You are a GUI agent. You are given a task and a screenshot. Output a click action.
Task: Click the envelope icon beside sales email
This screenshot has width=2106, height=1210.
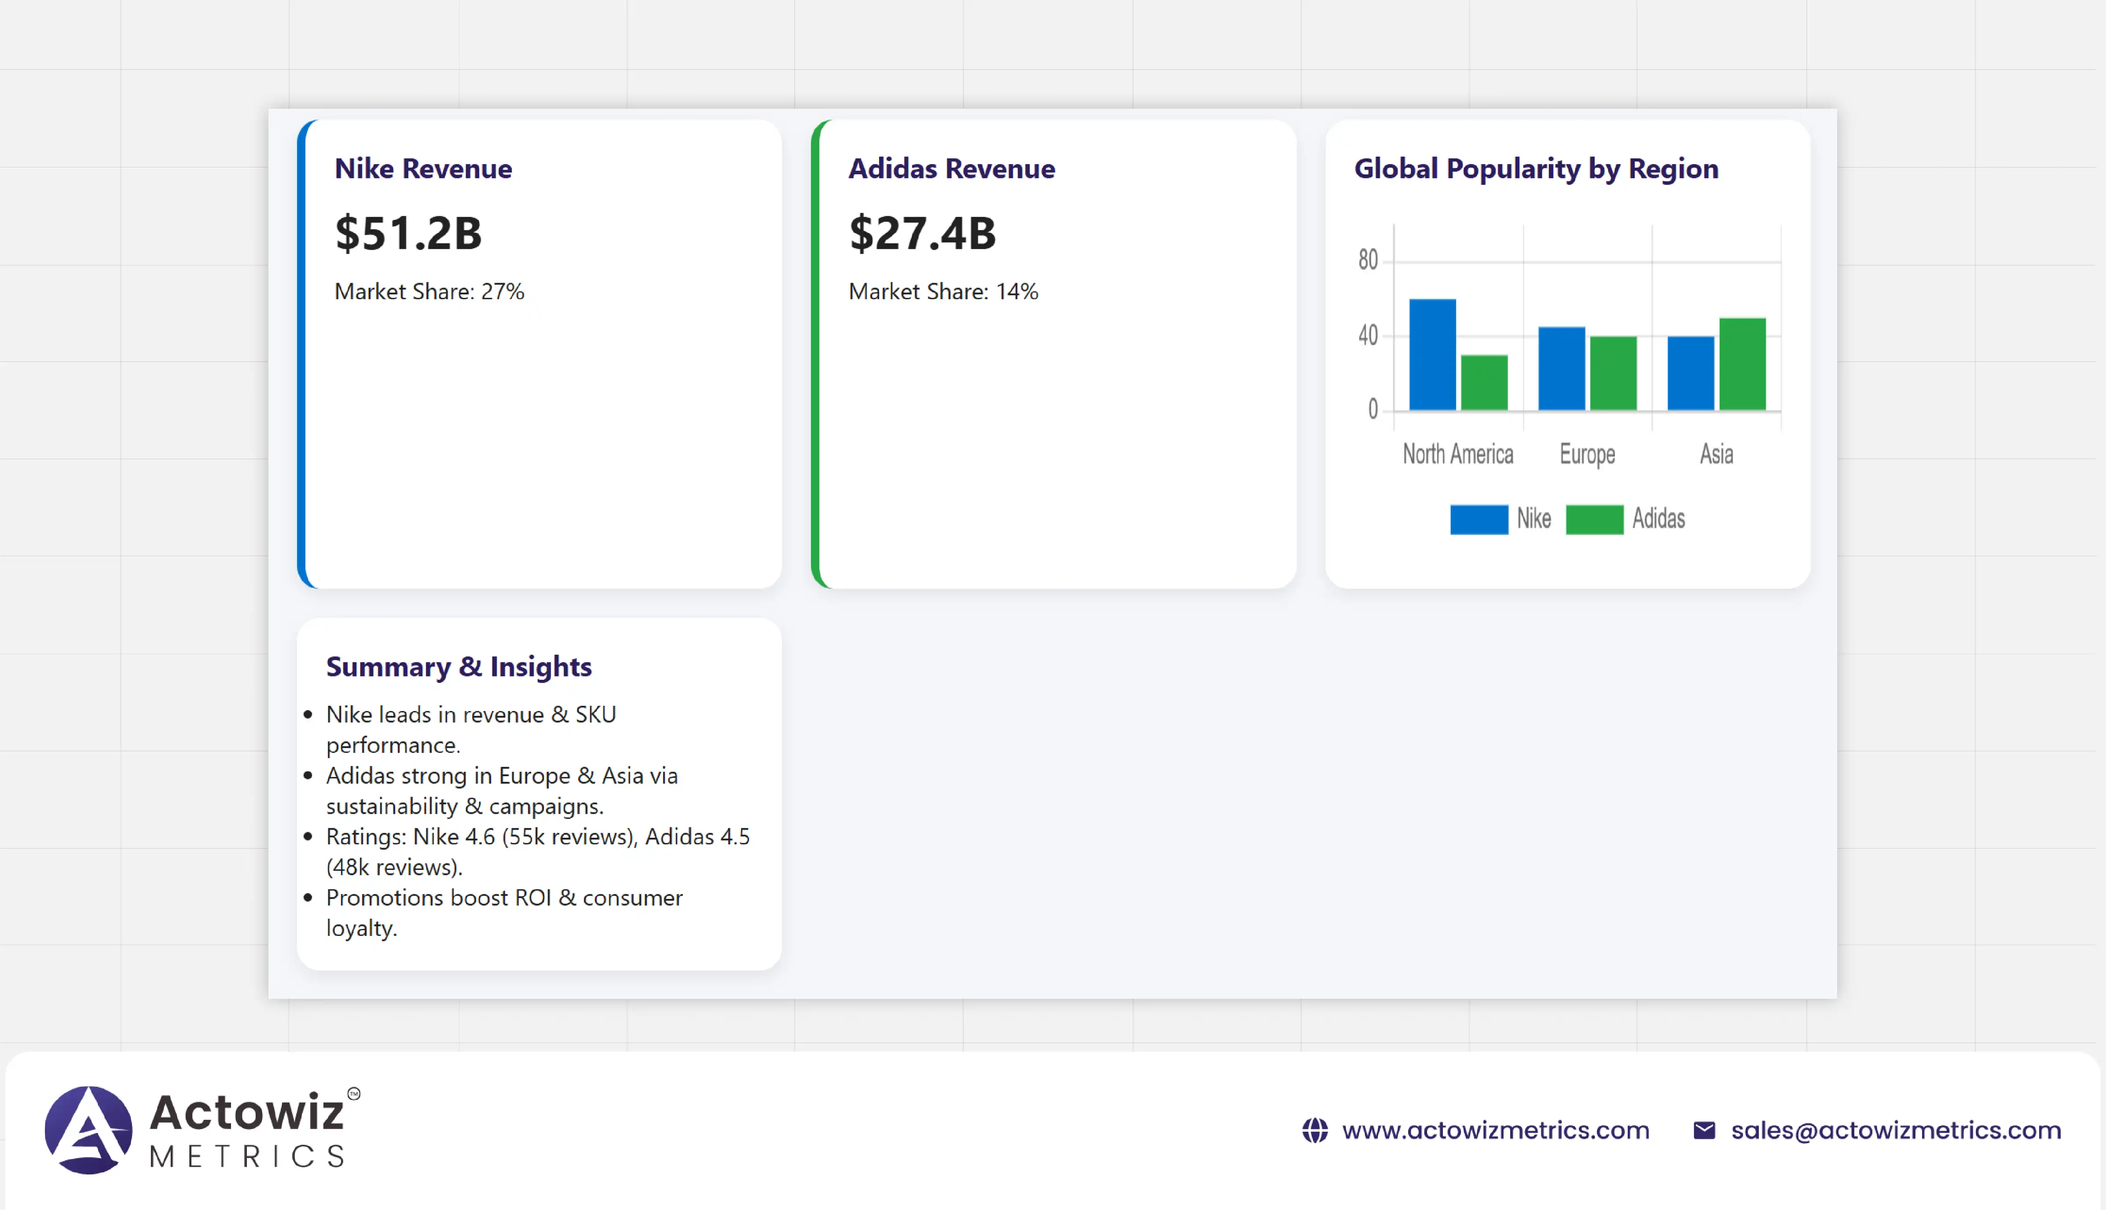pyautogui.click(x=1704, y=1130)
